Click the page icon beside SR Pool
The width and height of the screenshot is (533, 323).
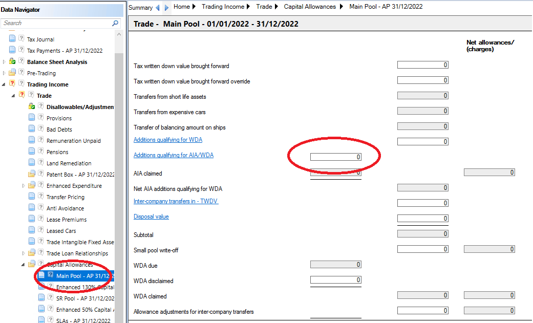tap(41, 297)
